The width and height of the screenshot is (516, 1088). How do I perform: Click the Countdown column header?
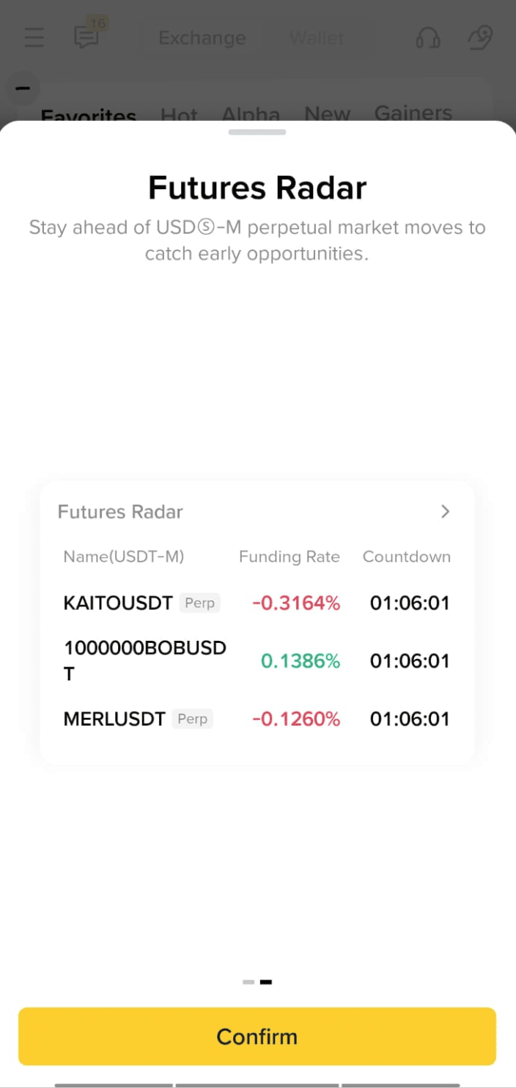click(x=407, y=557)
